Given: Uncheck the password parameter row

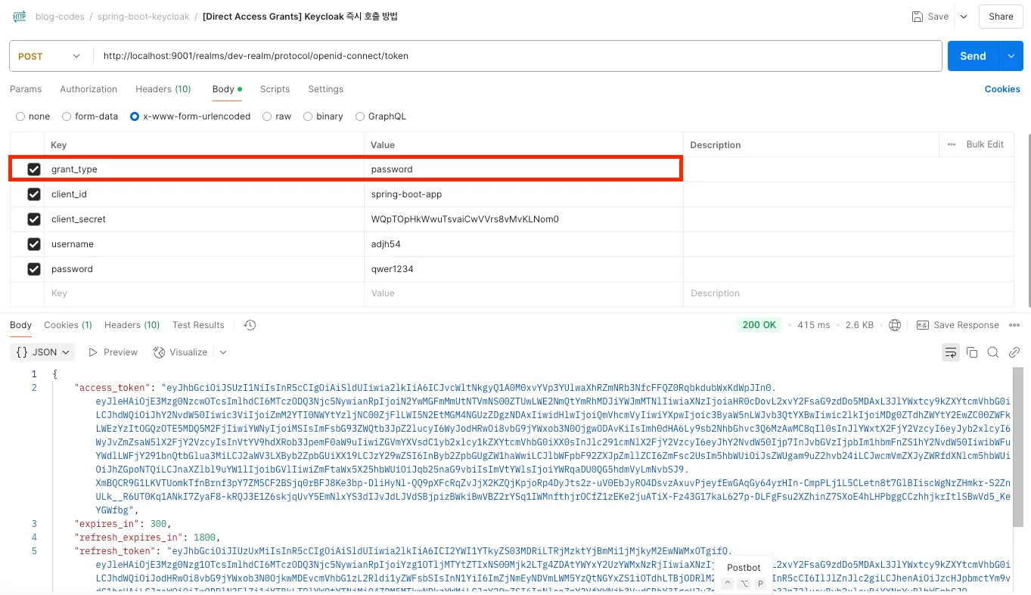Looking at the screenshot, I should coord(34,269).
